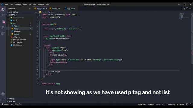193x108 pixels.
Task: Open the File menu
Action: coord(7,4)
